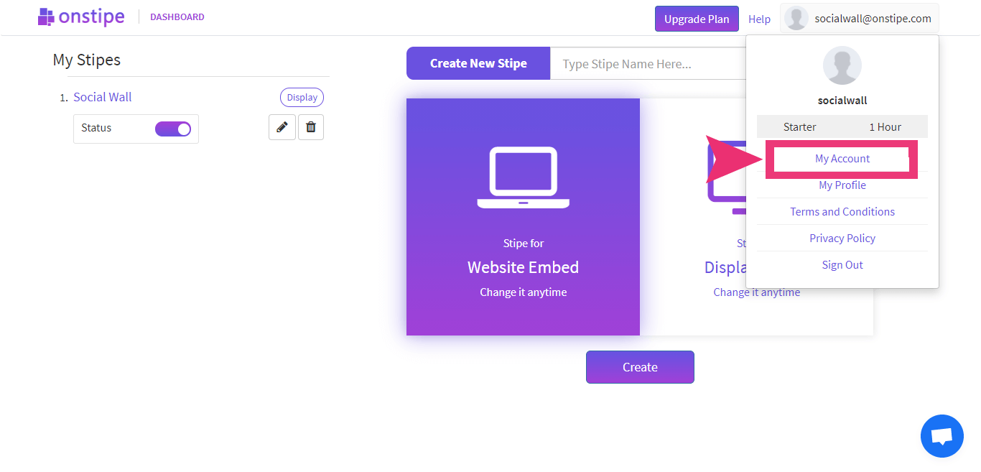Click the profile avatar picture
This screenshot has height=472, width=981.
(x=796, y=18)
